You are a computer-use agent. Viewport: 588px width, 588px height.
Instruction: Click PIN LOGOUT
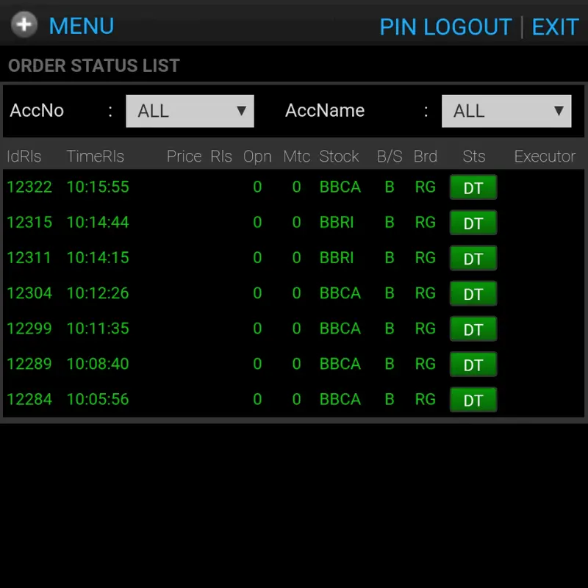tap(445, 27)
